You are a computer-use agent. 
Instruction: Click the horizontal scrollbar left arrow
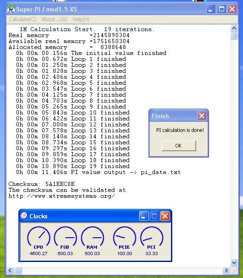pyautogui.click(x=10, y=271)
